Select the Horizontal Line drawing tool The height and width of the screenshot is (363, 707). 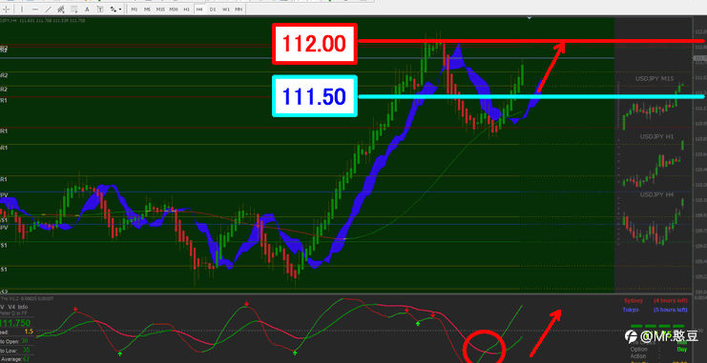[35, 9]
